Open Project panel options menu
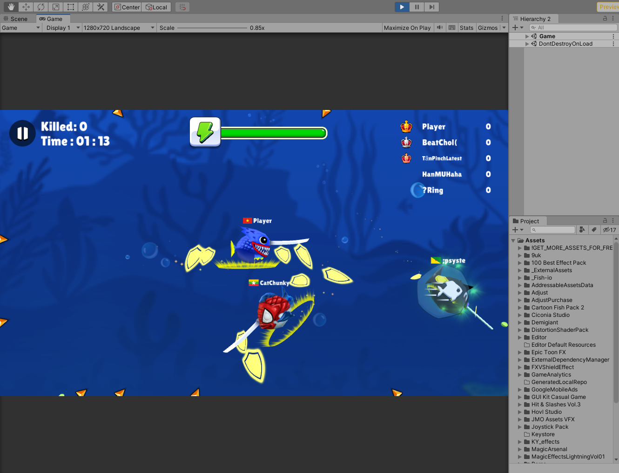Screen dimensions: 619x473 pos(613,221)
